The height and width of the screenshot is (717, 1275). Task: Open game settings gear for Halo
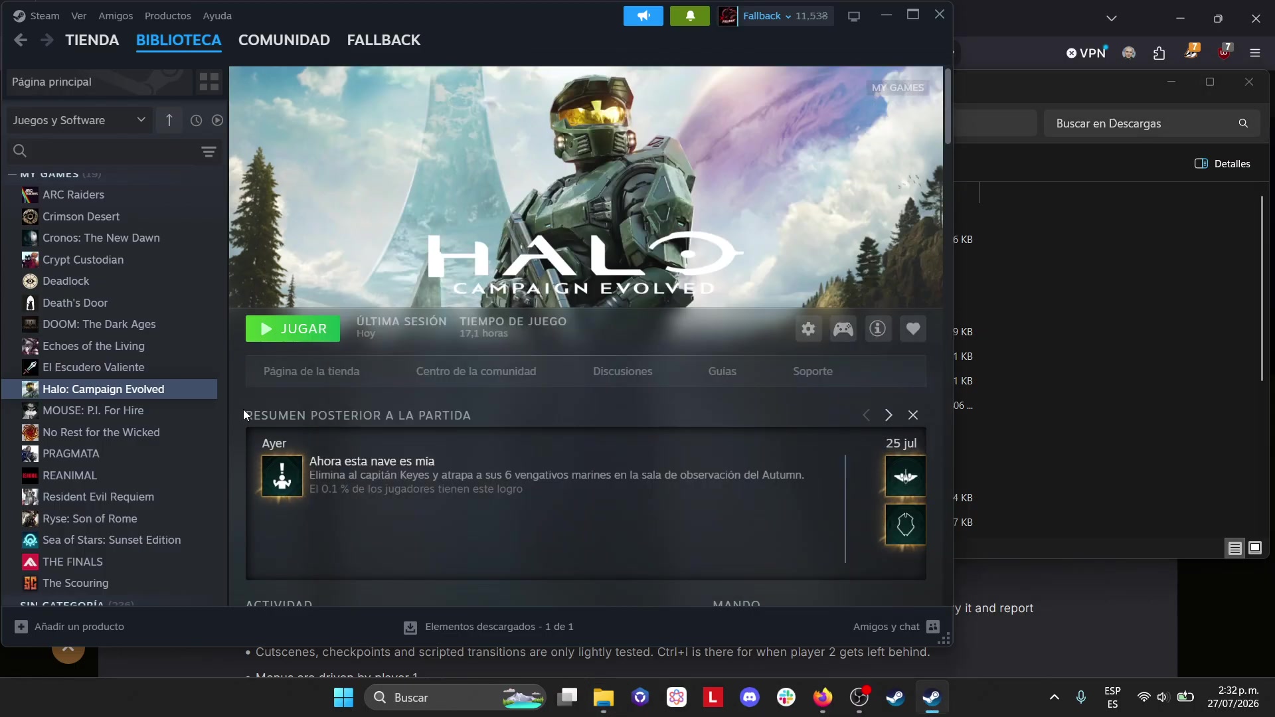[x=808, y=329]
